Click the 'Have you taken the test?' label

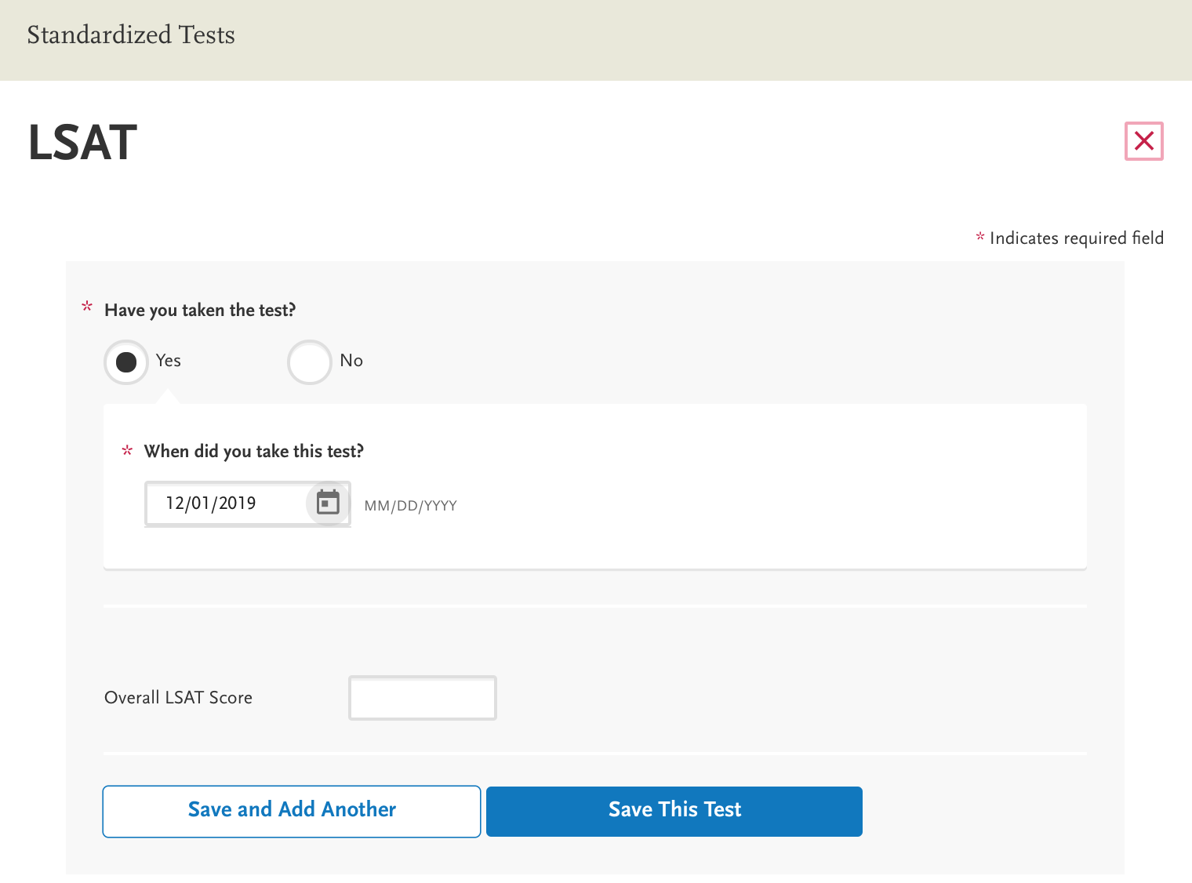click(x=200, y=311)
